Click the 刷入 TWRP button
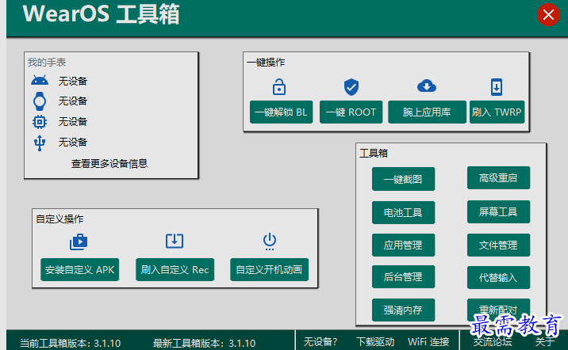The image size is (568, 350). pos(497,112)
